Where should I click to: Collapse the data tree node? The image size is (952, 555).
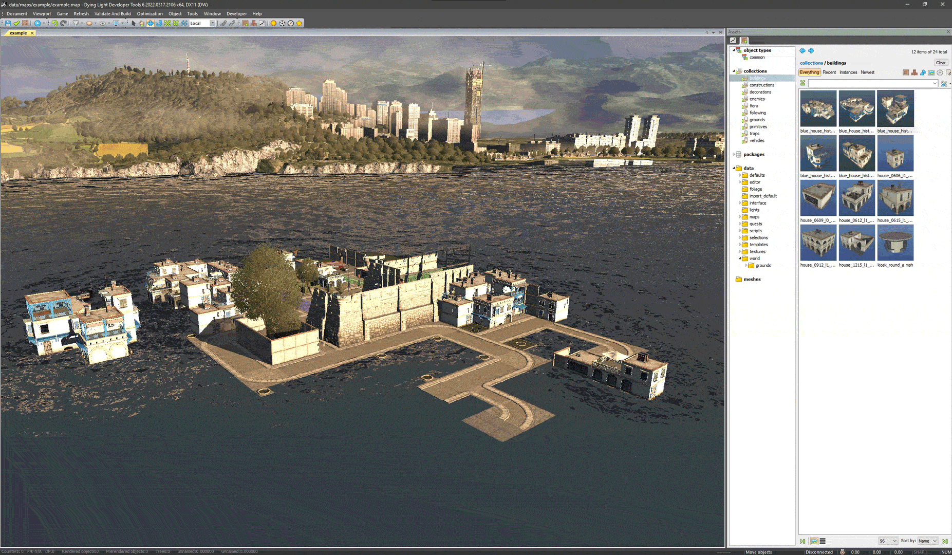point(734,168)
